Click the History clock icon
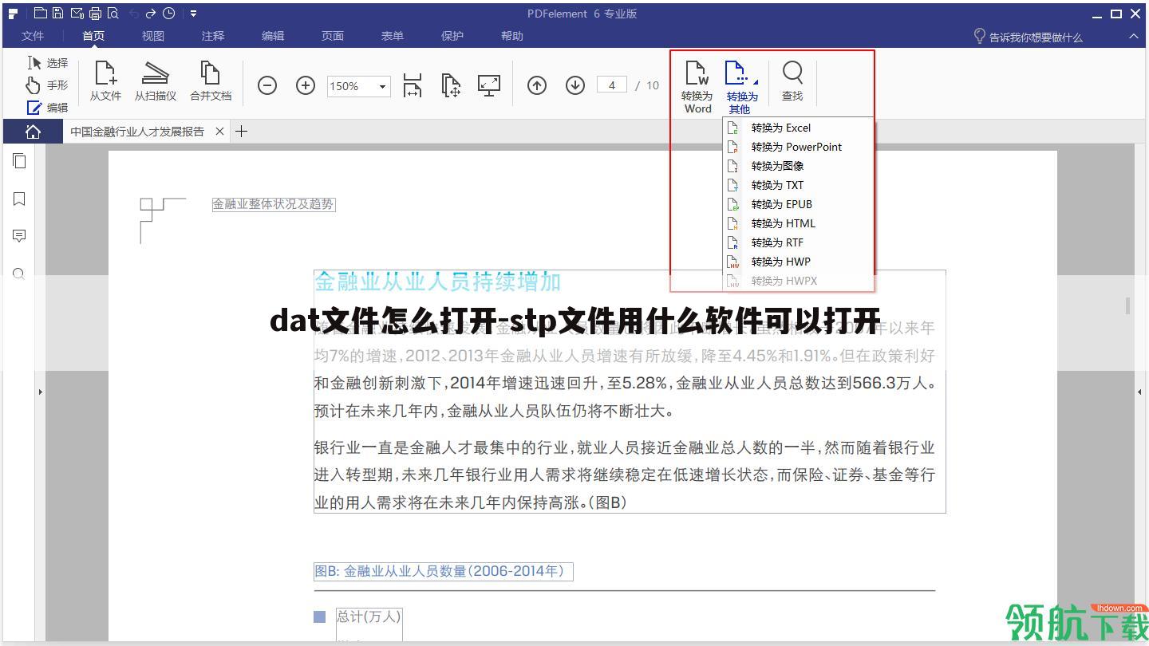Viewport: 1149px width, 646px height. (168, 13)
